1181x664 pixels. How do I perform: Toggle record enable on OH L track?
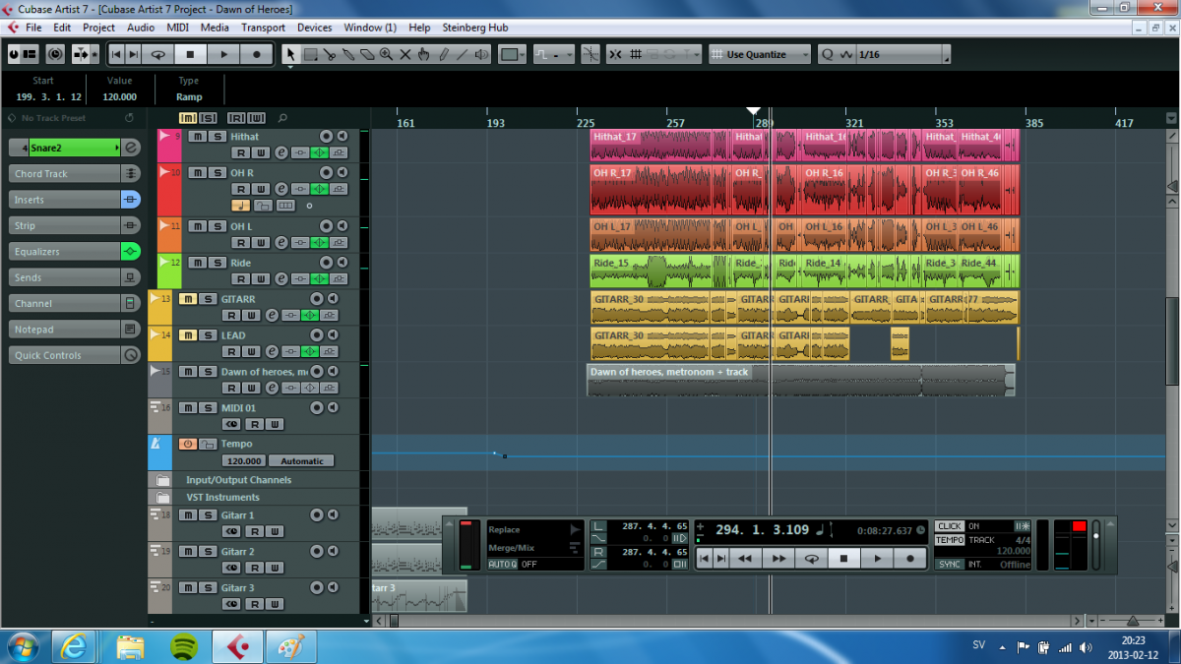326,226
